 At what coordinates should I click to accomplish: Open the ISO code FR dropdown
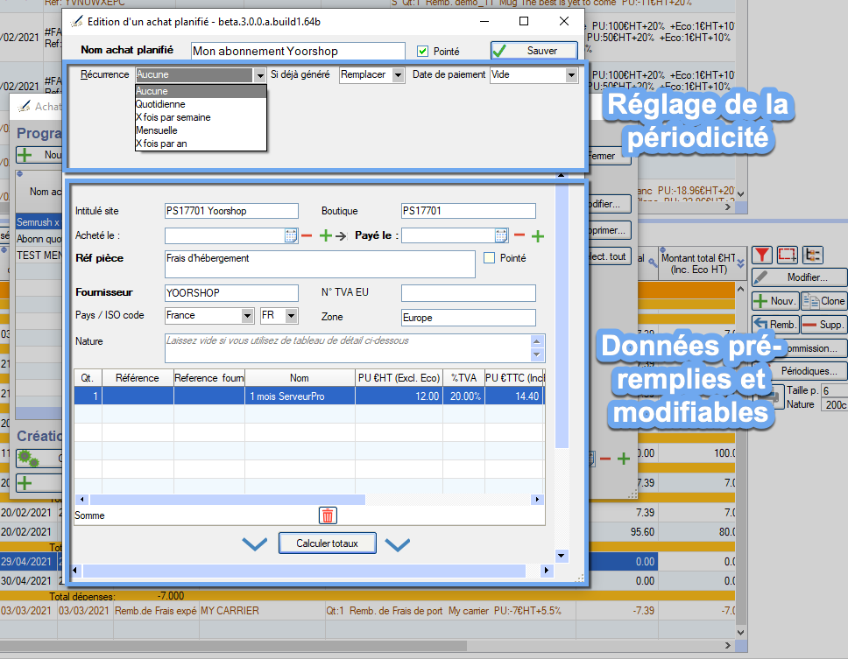tap(292, 316)
